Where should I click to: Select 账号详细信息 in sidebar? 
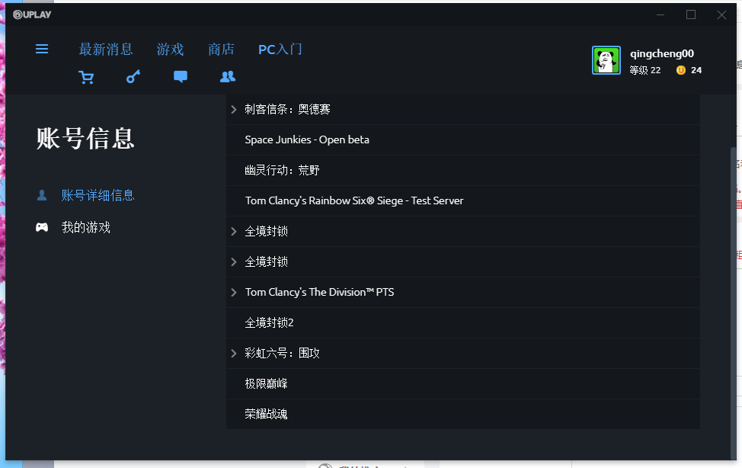98,195
